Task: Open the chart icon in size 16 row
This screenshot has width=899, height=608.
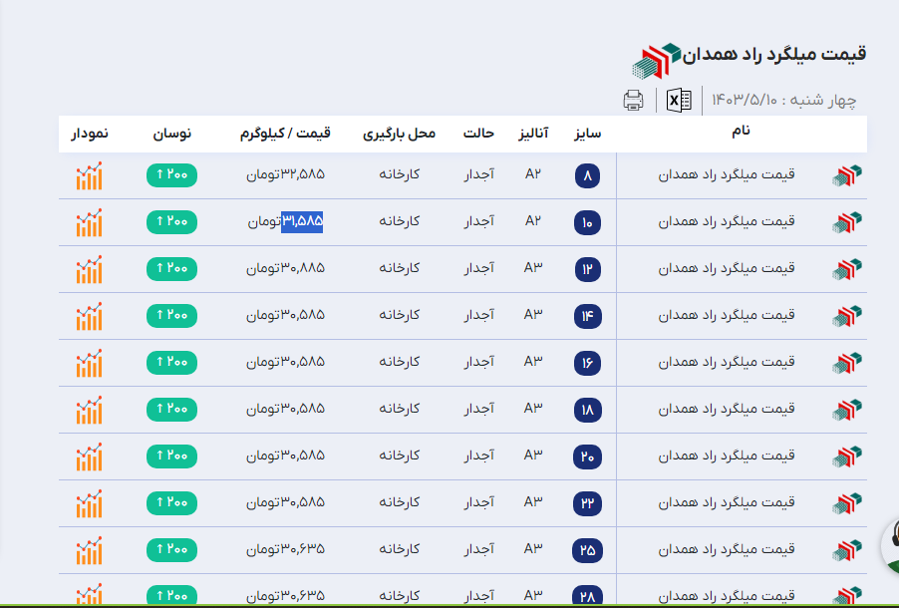Action: (89, 364)
